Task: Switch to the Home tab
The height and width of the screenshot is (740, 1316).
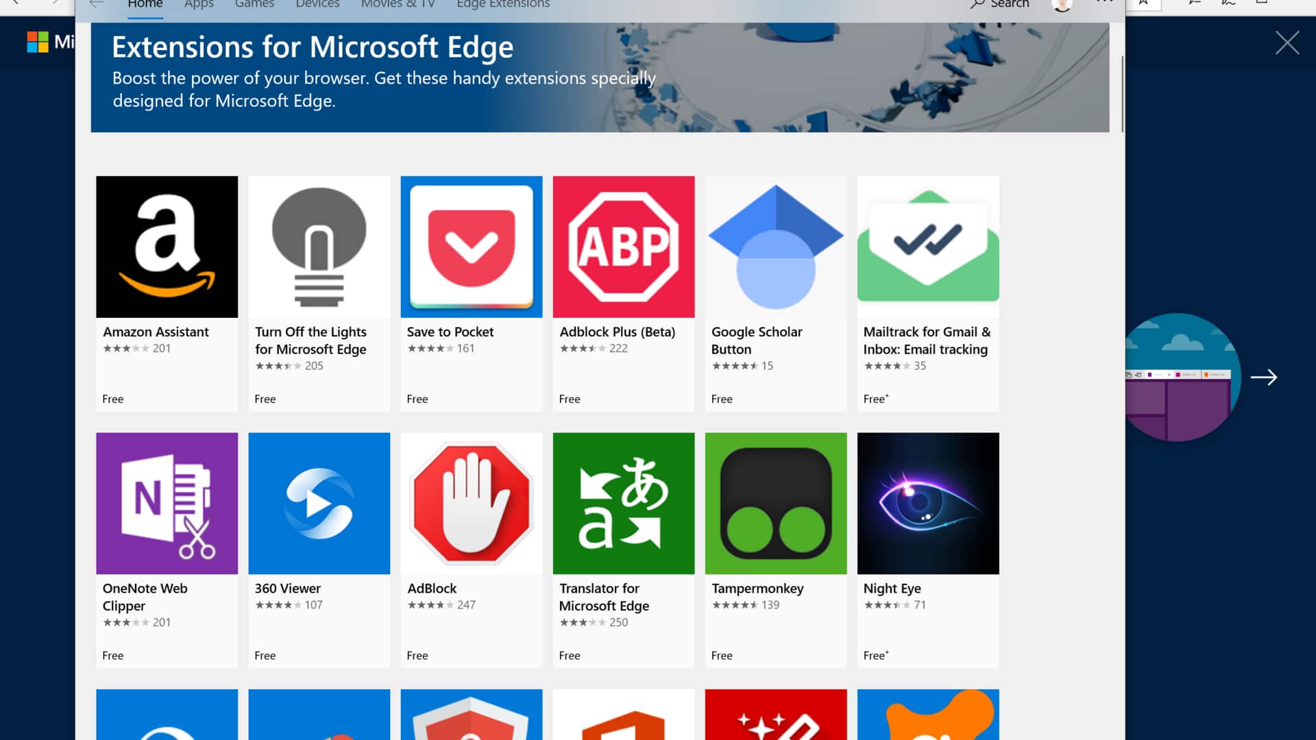Action: [x=145, y=4]
